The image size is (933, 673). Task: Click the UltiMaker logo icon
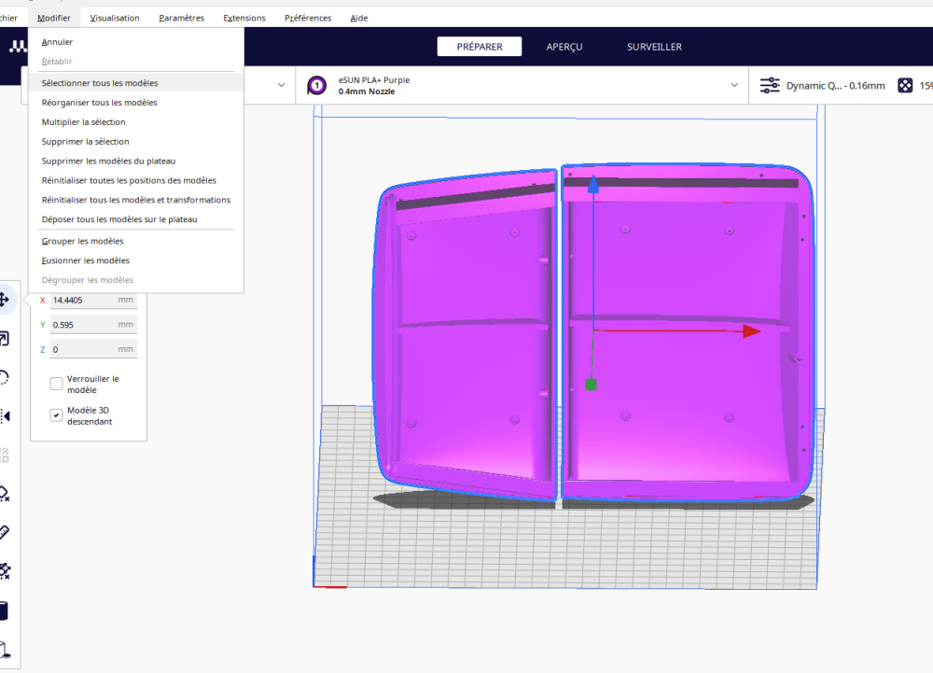point(17,47)
